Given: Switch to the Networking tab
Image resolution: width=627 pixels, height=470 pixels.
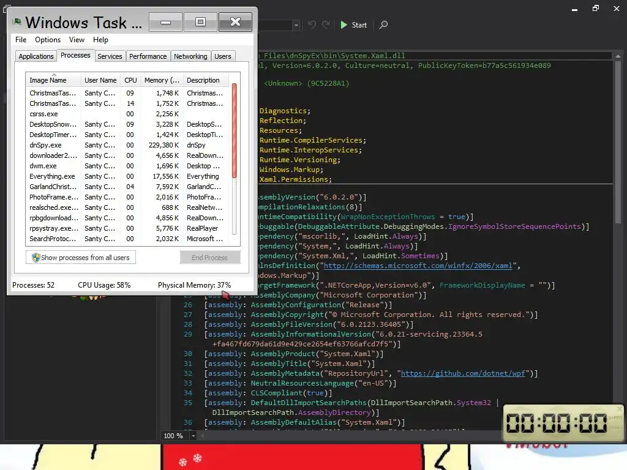Looking at the screenshot, I should (190, 56).
